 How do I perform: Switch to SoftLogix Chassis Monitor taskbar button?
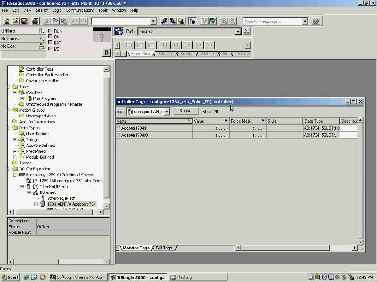[77, 277]
